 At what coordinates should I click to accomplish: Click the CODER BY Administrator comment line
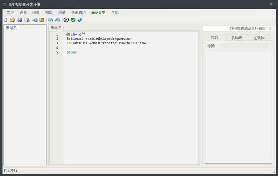pyautogui.click(x=107, y=43)
